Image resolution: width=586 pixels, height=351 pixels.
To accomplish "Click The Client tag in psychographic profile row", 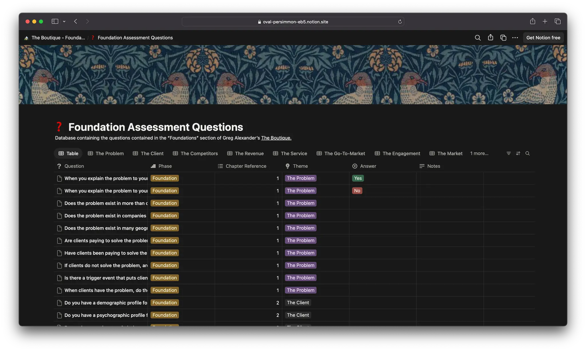I will tap(298, 315).
